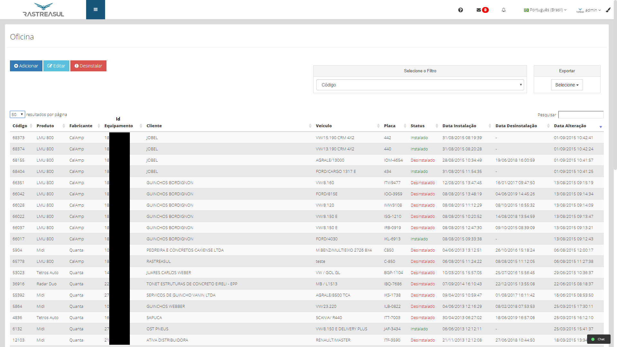Click the Editar button
Screen dimensions: 617x347
[56, 66]
